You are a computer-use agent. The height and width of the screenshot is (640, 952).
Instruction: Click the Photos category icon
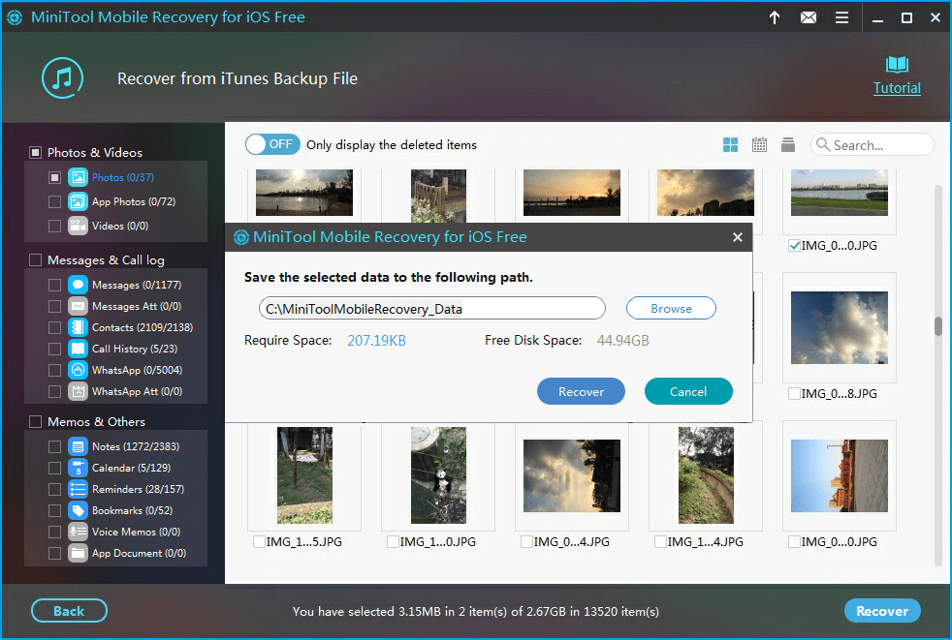[78, 177]
